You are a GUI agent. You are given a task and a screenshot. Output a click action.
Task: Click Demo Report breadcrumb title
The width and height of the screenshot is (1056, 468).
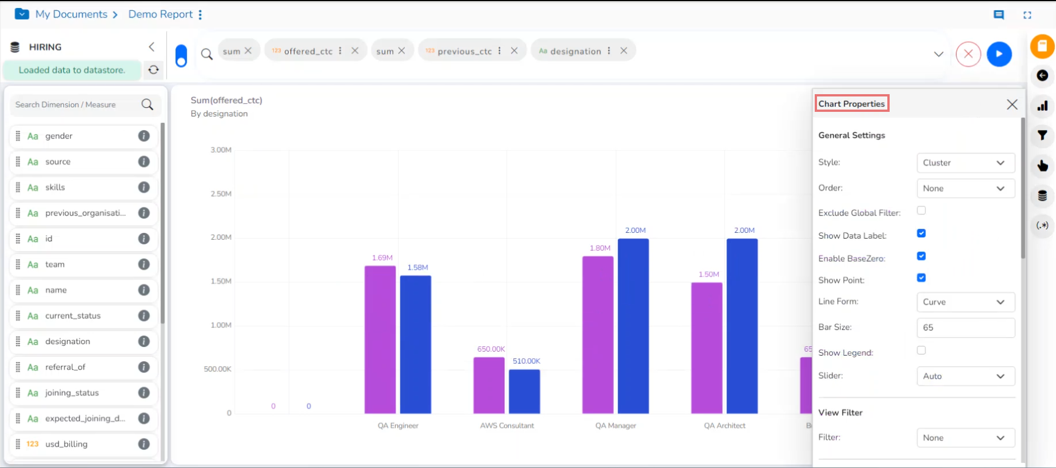pos(161,14)
